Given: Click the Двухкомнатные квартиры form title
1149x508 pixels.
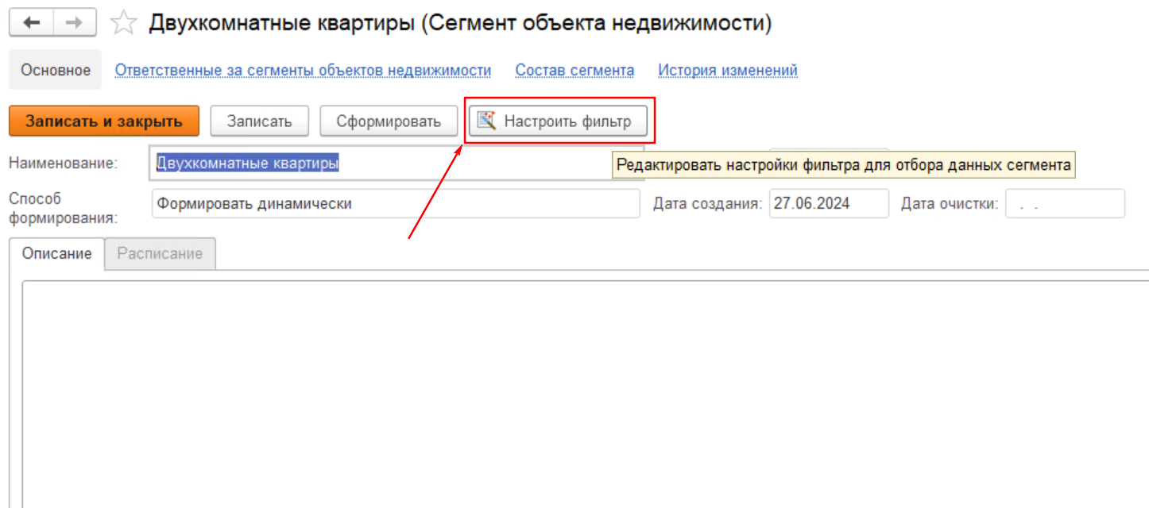Looking at the screenshot, I should [x=459, y=23].
